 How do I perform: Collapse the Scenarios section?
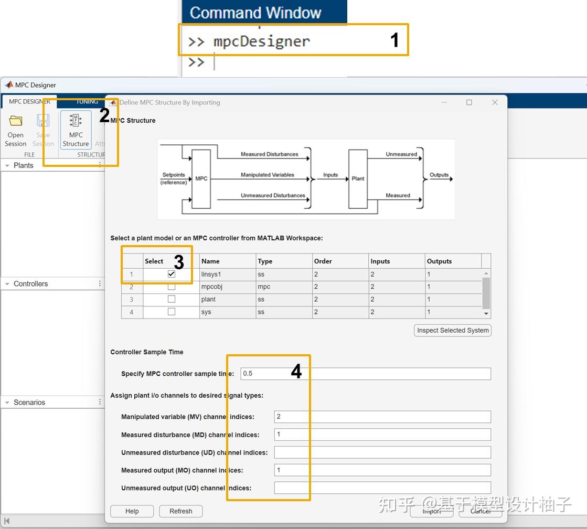click(7, 402)
